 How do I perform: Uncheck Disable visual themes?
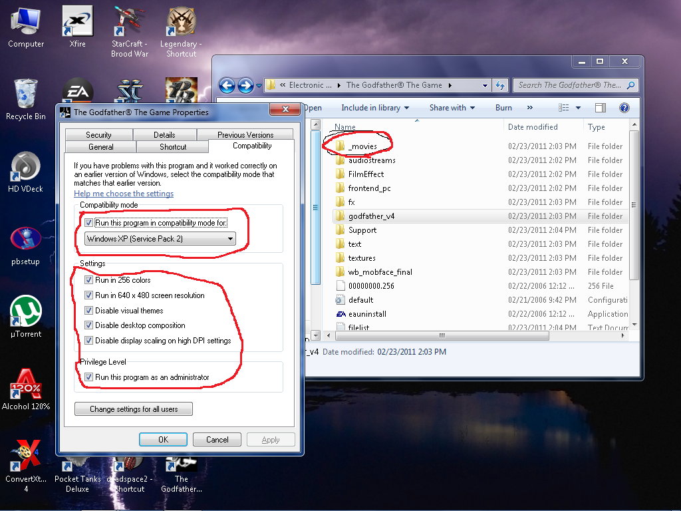[x=88, y=311]
